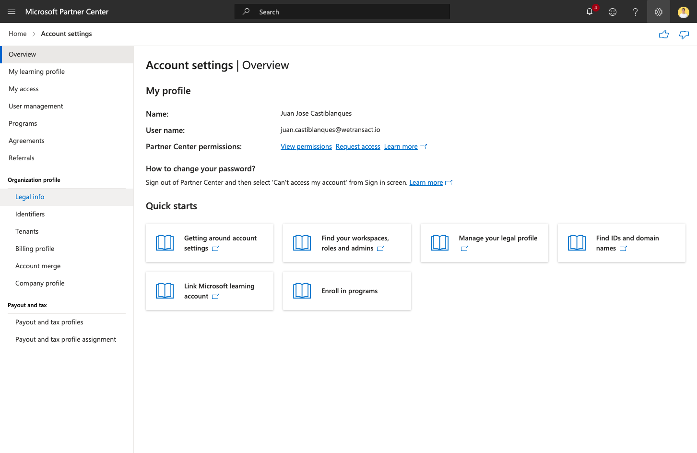Image resolution: width=697 pixels, height=453 pixels.
Task: Click View permissions link
Action: click(x=306, y=146)
